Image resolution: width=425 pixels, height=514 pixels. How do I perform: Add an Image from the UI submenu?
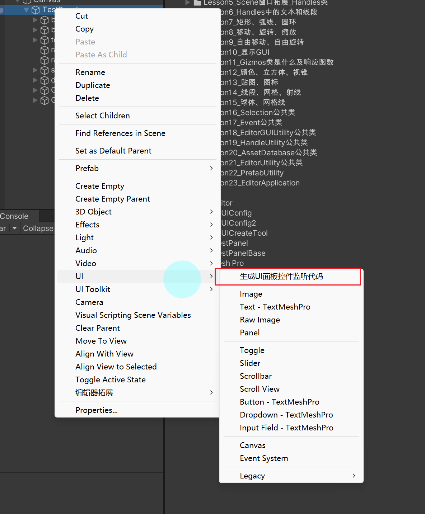[x=251, y=294]
